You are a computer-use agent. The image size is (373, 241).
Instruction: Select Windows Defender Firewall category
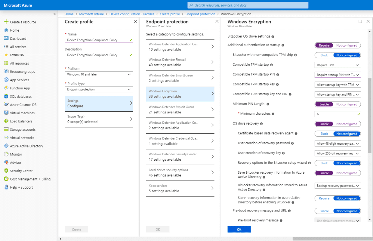(180, 63)
